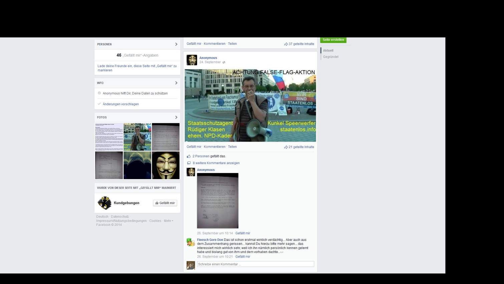Click the thumbs-up icon beside 2 Personen
This screenshot has height=284, width=504.
[x=189, y=156]
